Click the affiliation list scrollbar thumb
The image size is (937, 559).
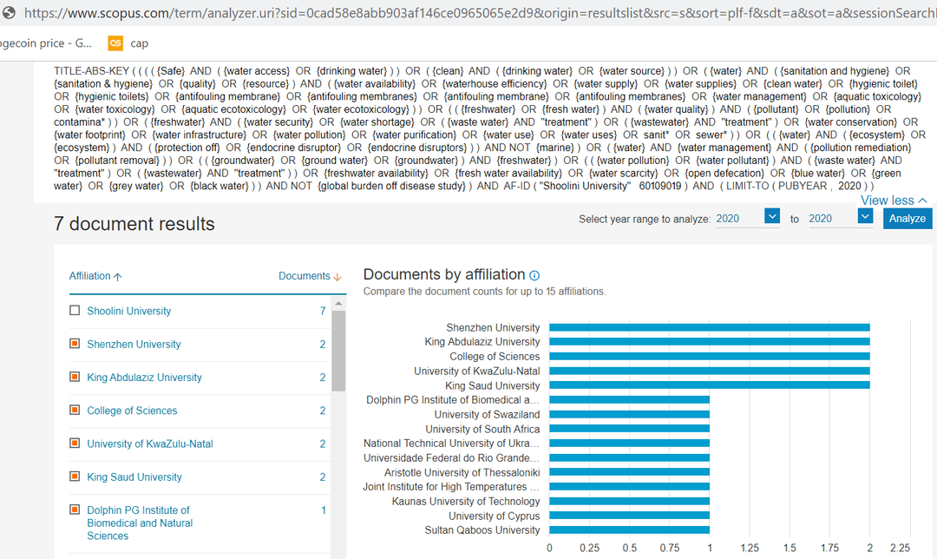coord(338,351)
